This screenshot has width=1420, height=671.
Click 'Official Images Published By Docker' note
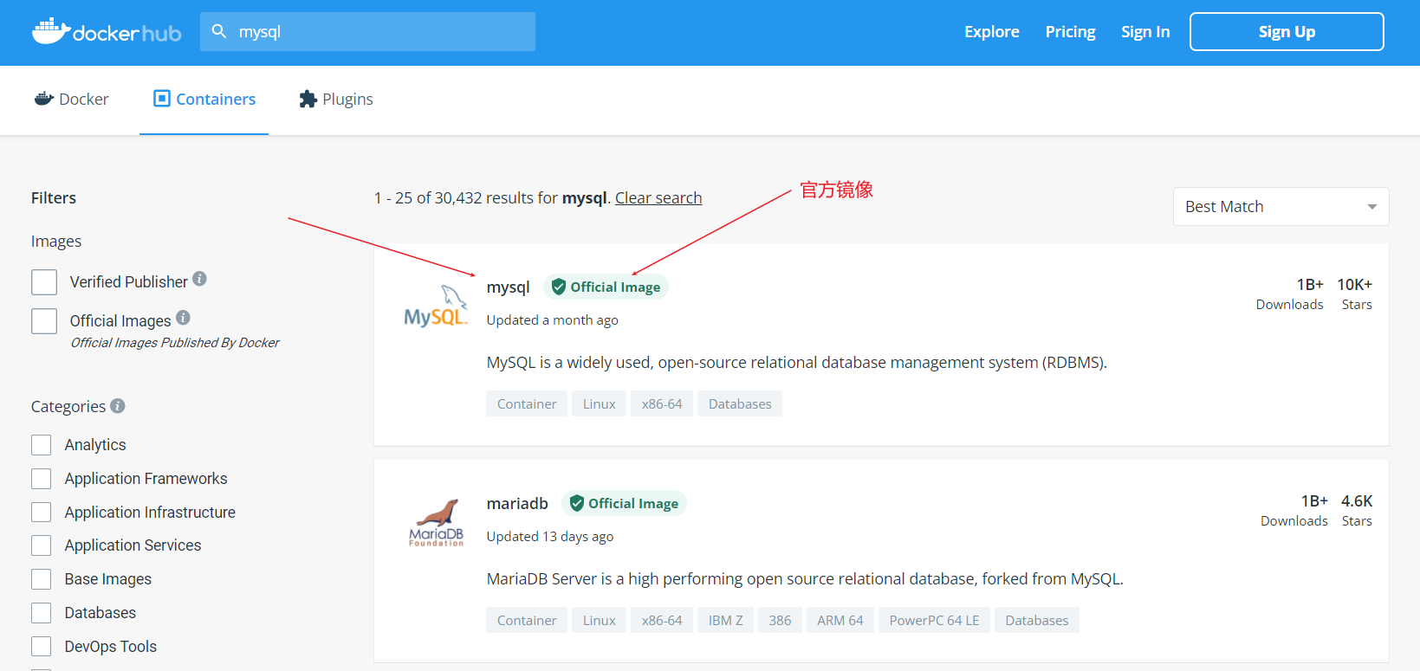(x=175, y=343)
